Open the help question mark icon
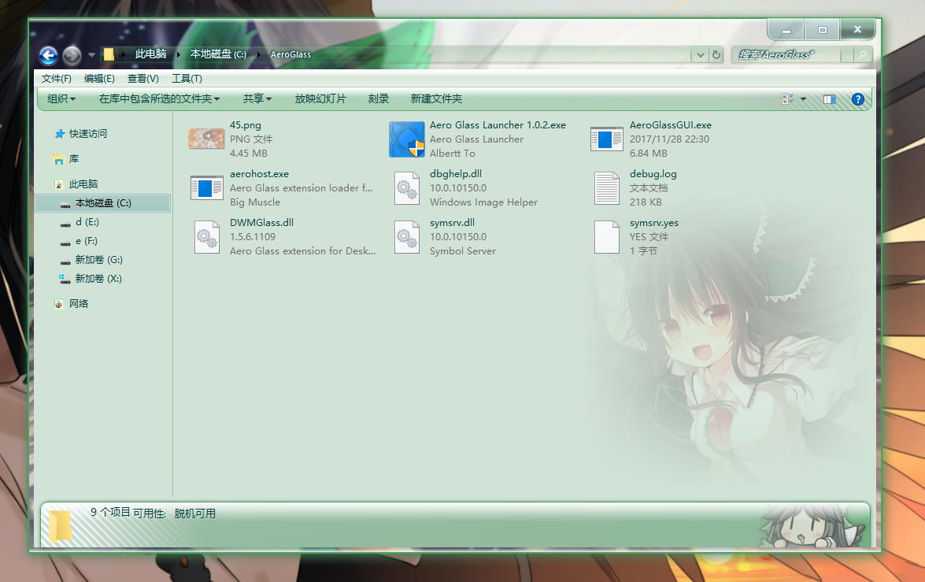 coord(858,99)
